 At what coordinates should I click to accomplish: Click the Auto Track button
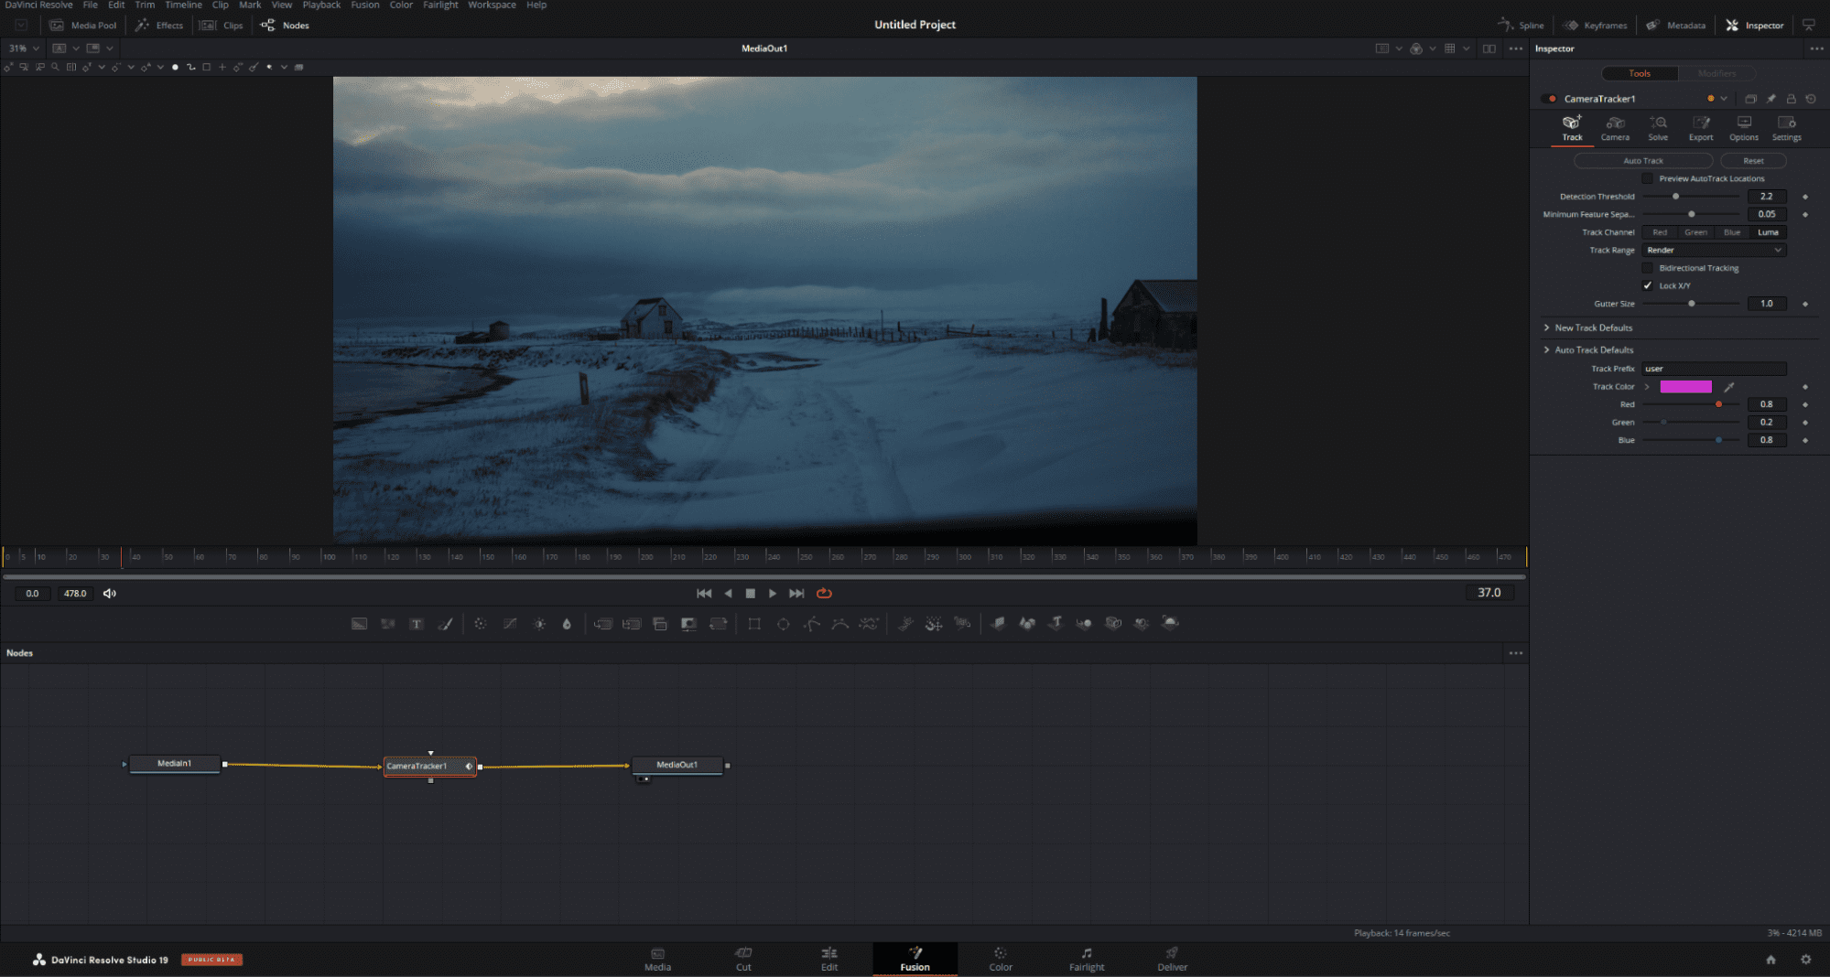[1643, 160]
